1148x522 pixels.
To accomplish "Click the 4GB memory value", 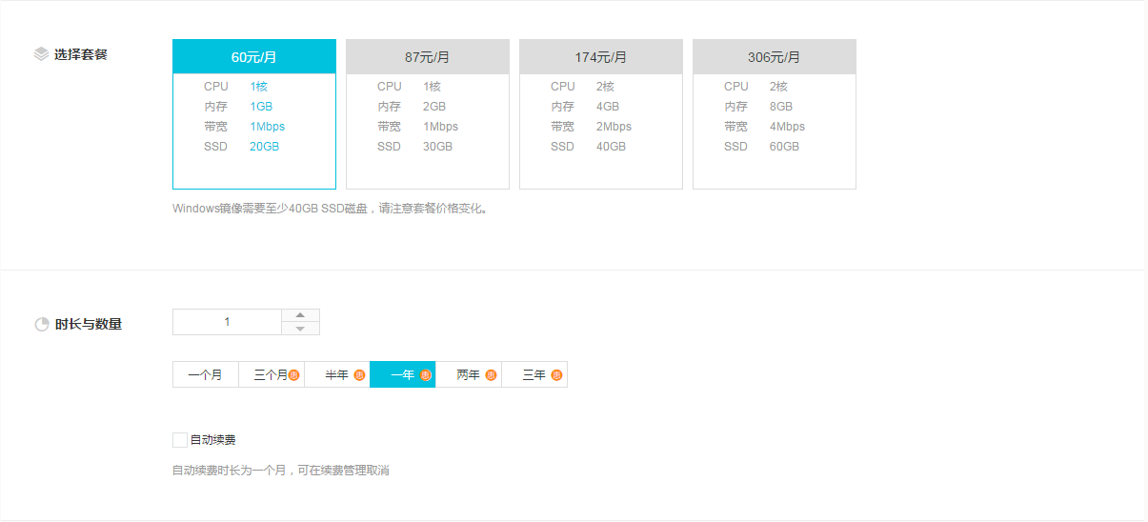I will [x=608, y=107].
